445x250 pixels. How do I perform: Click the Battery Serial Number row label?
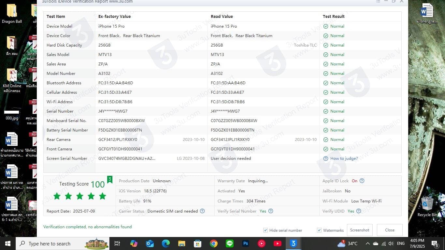pos(67,130)
